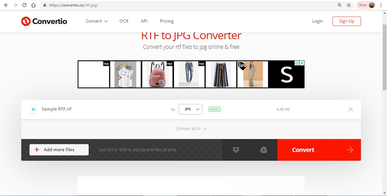This screenshot has height=196, width=387.
Task: Click the browser back arrow
Action: [x=6, y=5]
